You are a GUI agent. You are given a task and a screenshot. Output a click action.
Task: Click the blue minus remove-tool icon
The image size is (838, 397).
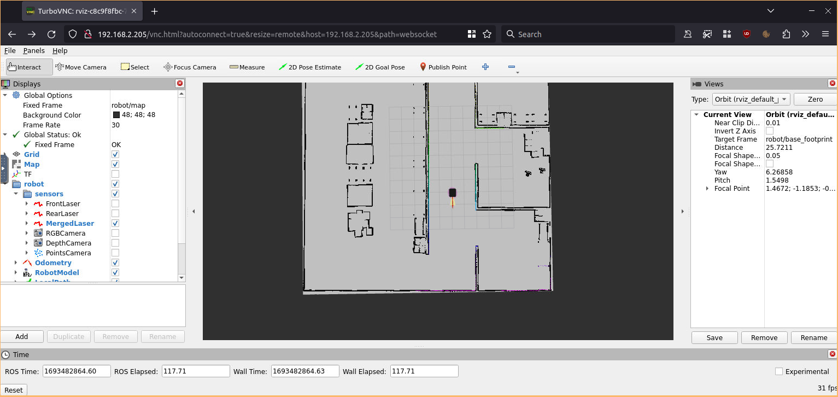(512, 67)
